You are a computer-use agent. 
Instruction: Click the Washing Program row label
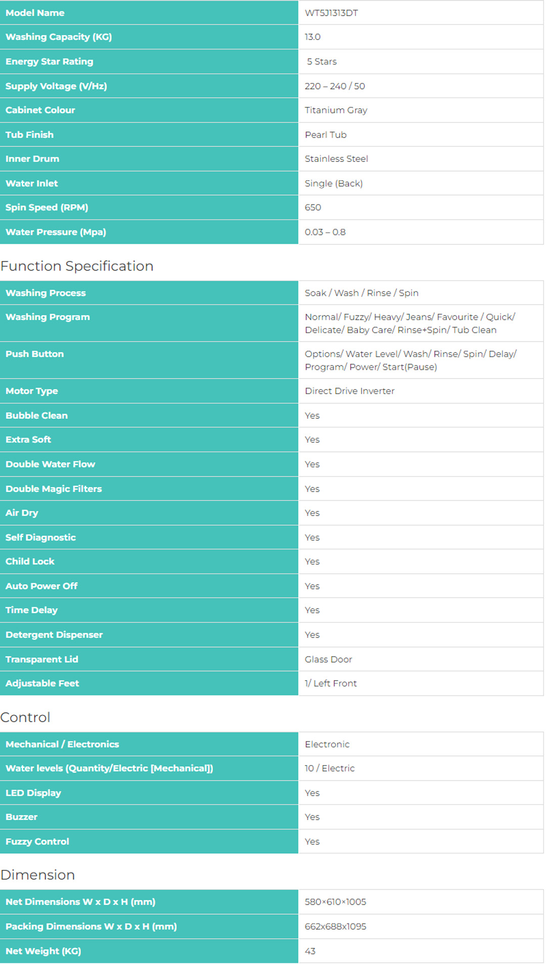pyautogui.click(x=48, y=317)
